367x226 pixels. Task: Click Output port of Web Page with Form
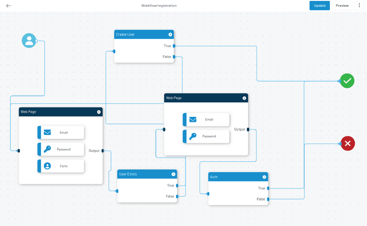coord(103,150)
